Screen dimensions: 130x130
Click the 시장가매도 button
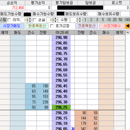tap(12, 26)
